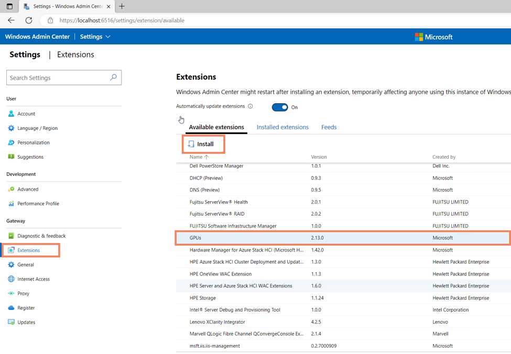Open Account settings
This screenshot has width=511, height=354.
26,114
